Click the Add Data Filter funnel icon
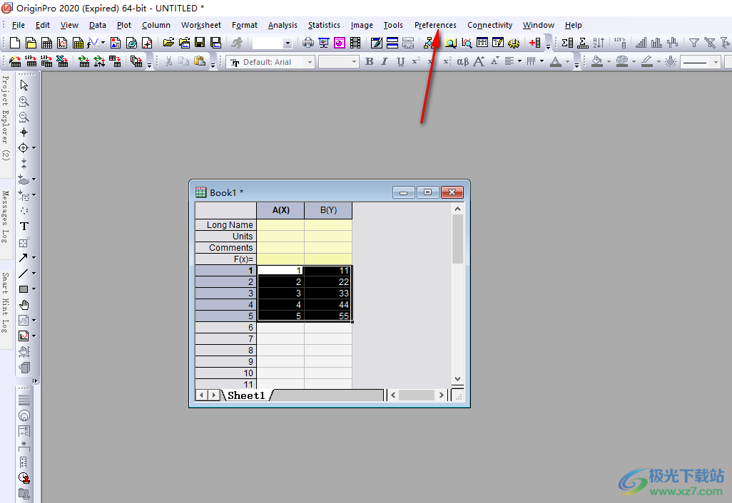The height and width of the screenshot is (503, 732). point(694,43)
